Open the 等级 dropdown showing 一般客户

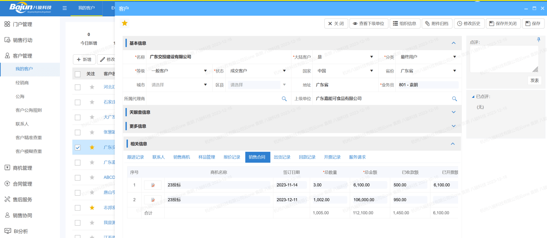179,71
